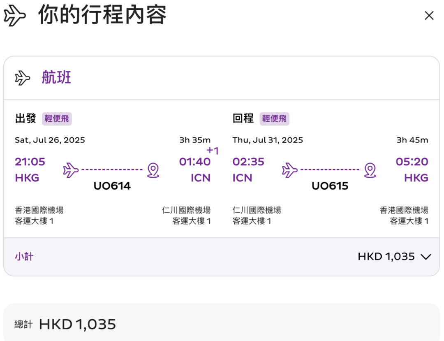
Task: Click the 總計 HKD 1,035 total amount
Action: (77, 325)
